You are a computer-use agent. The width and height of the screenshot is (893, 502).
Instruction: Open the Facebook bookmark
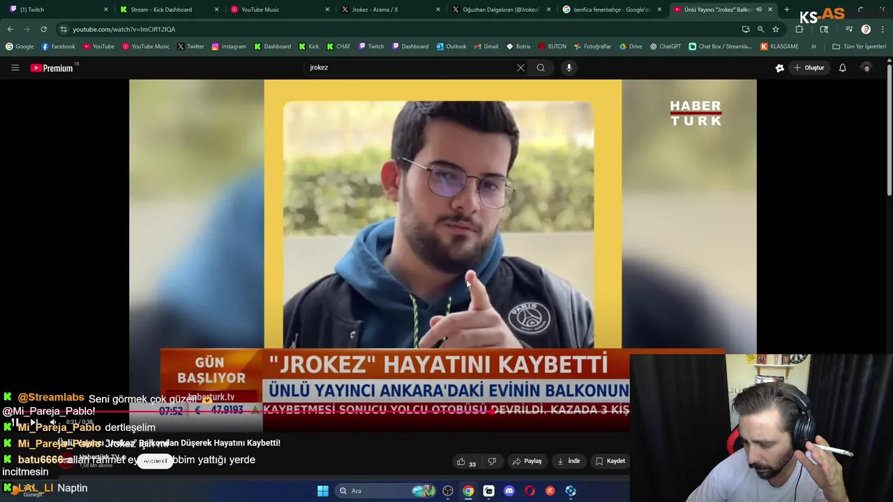click(x=58, y=47)
